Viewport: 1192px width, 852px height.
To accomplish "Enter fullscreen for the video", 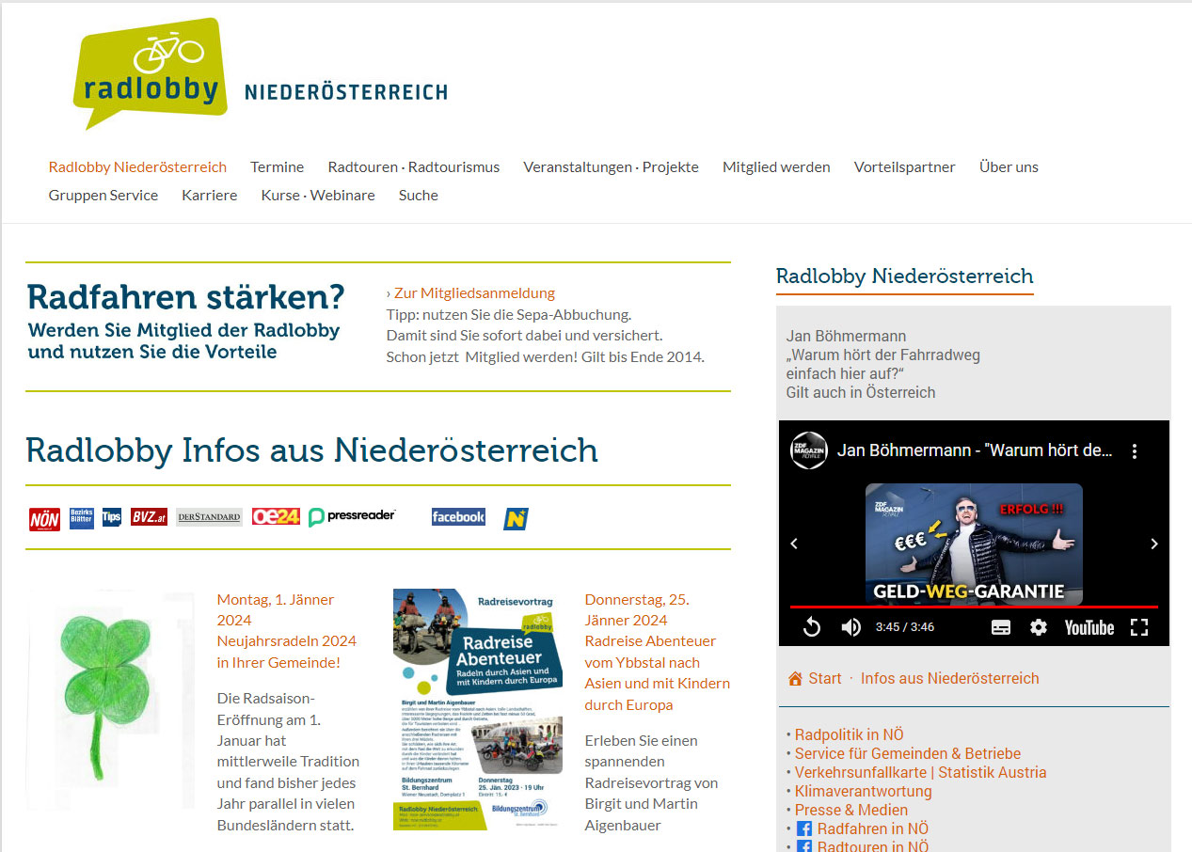I will (1139, 627).
